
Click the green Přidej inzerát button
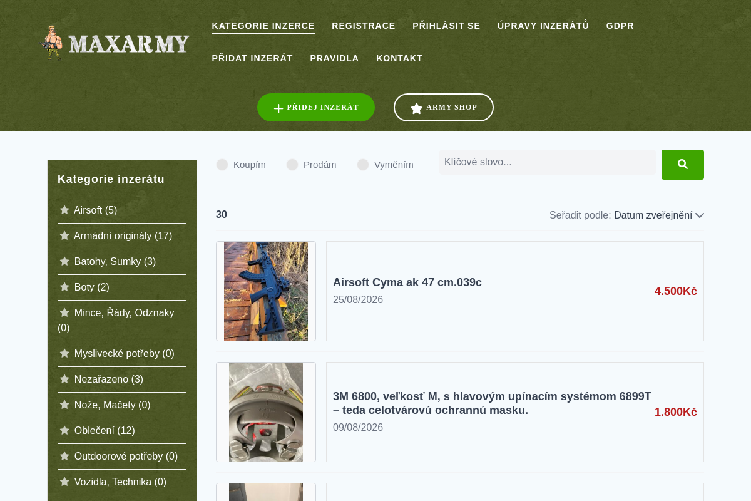316,107
